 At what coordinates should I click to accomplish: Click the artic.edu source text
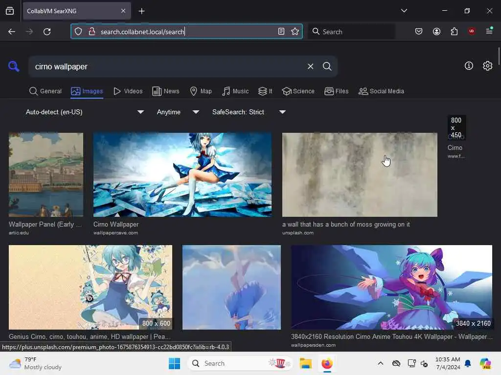19,233
